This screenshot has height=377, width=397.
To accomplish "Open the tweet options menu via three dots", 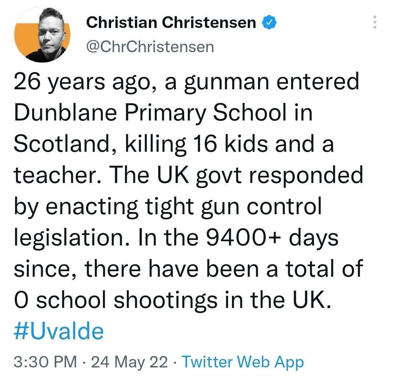I will [x=375, y=23].
